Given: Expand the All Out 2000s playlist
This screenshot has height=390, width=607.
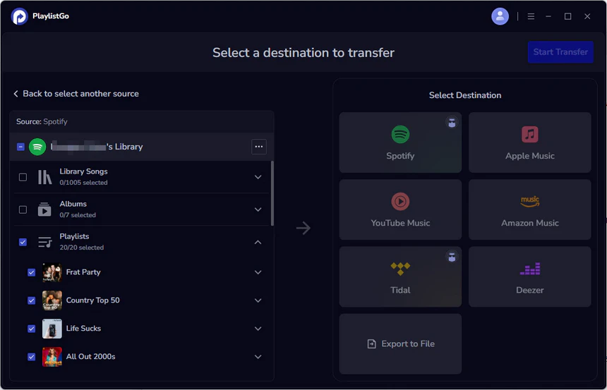Looking at the screenshot, I should tap(258, 357).
